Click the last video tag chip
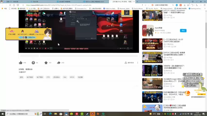 tap(80, 77)
